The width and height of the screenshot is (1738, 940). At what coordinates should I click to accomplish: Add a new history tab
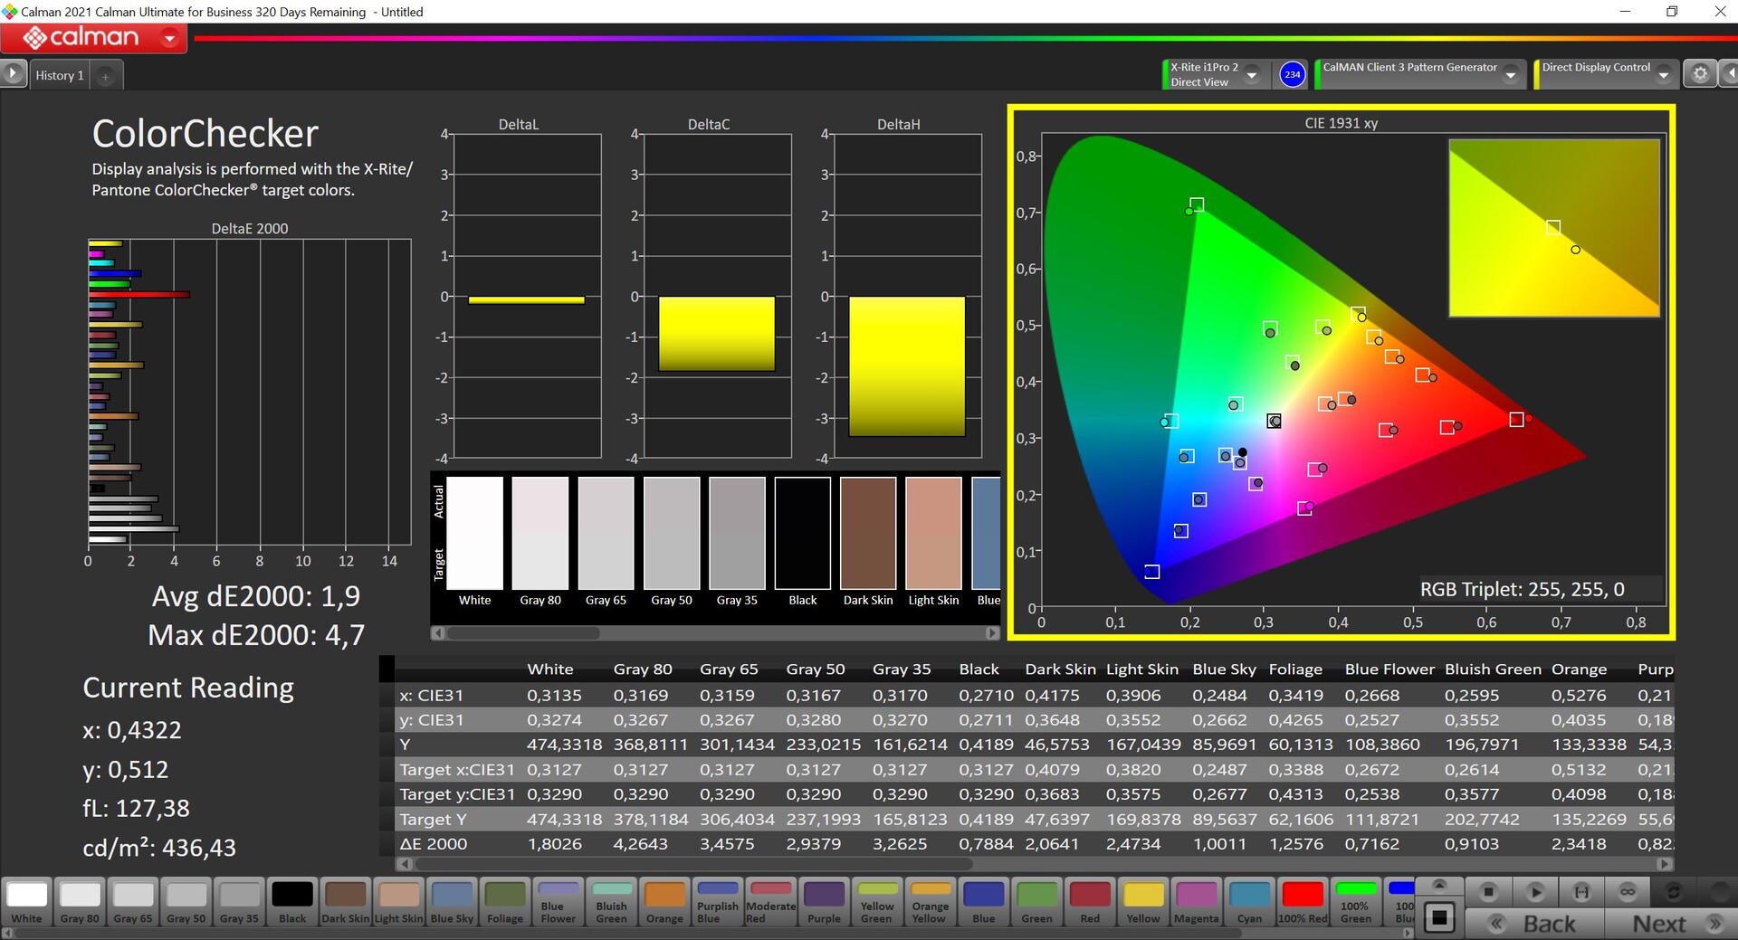(105, 76)
